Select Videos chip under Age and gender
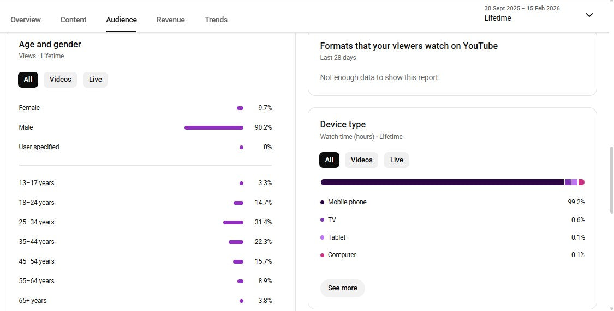Image resolution: width=614 pixels, height=311 pixels. click(61, 80)
